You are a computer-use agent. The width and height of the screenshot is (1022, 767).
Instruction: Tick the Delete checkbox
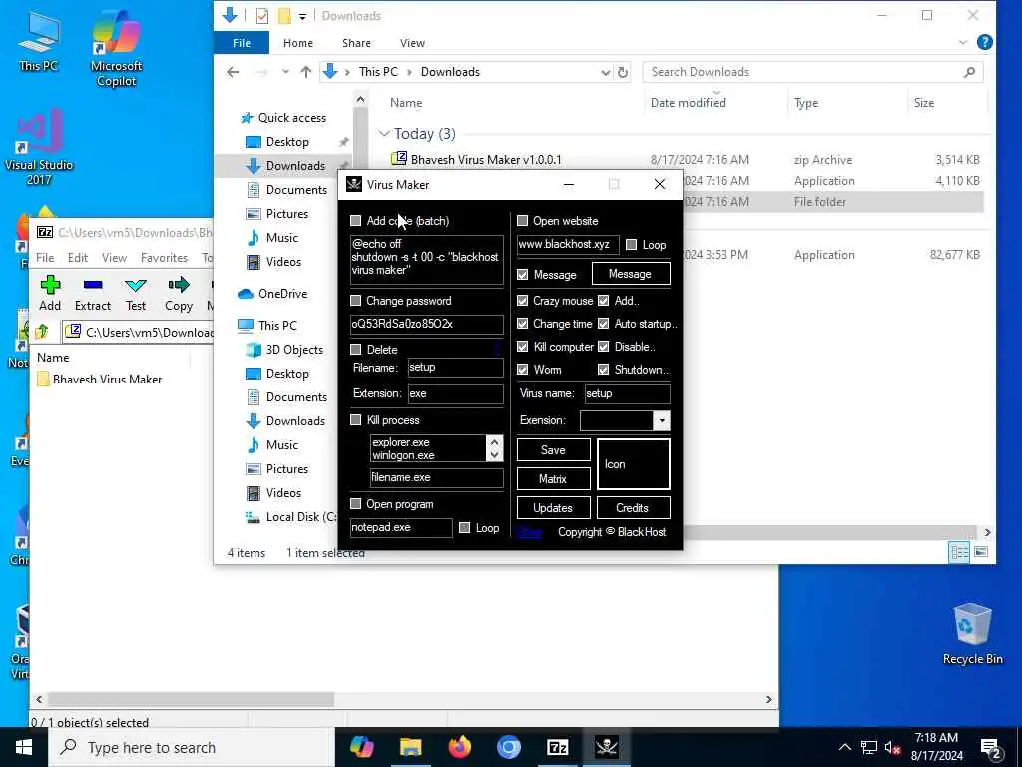356,349
